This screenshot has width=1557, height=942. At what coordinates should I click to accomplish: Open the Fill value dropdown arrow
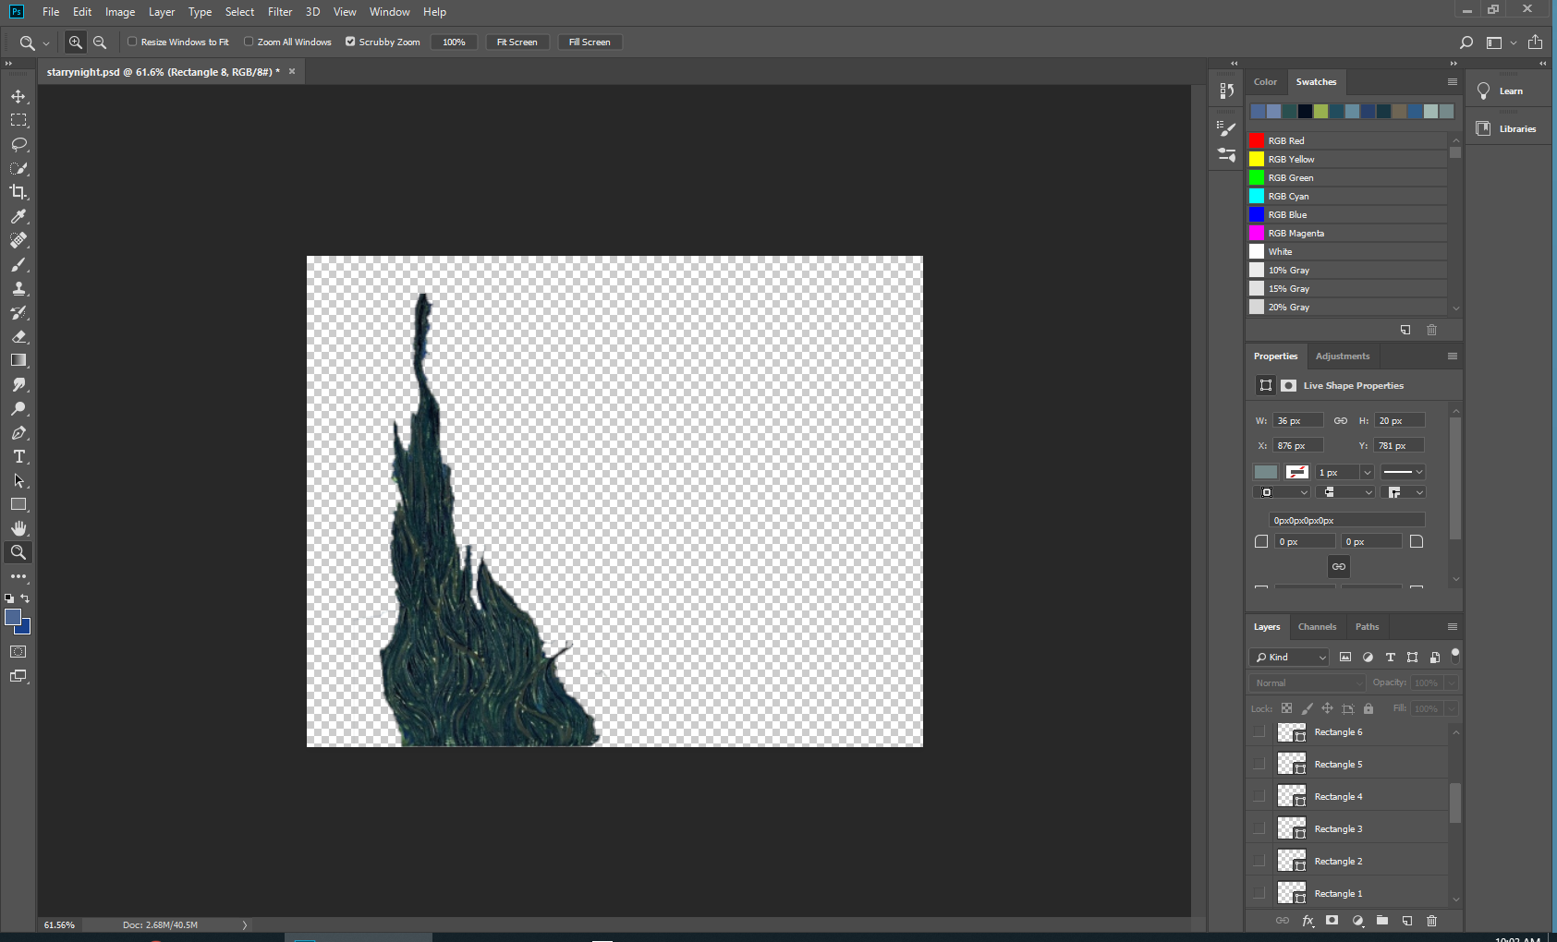pyautogui.click(x=1452, y=709)
